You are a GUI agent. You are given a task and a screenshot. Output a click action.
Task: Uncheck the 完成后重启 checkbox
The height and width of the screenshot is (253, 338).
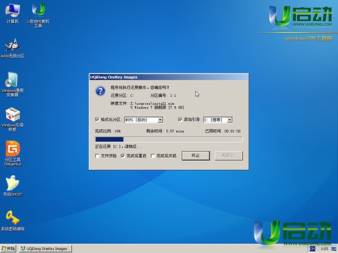(123, 156)
